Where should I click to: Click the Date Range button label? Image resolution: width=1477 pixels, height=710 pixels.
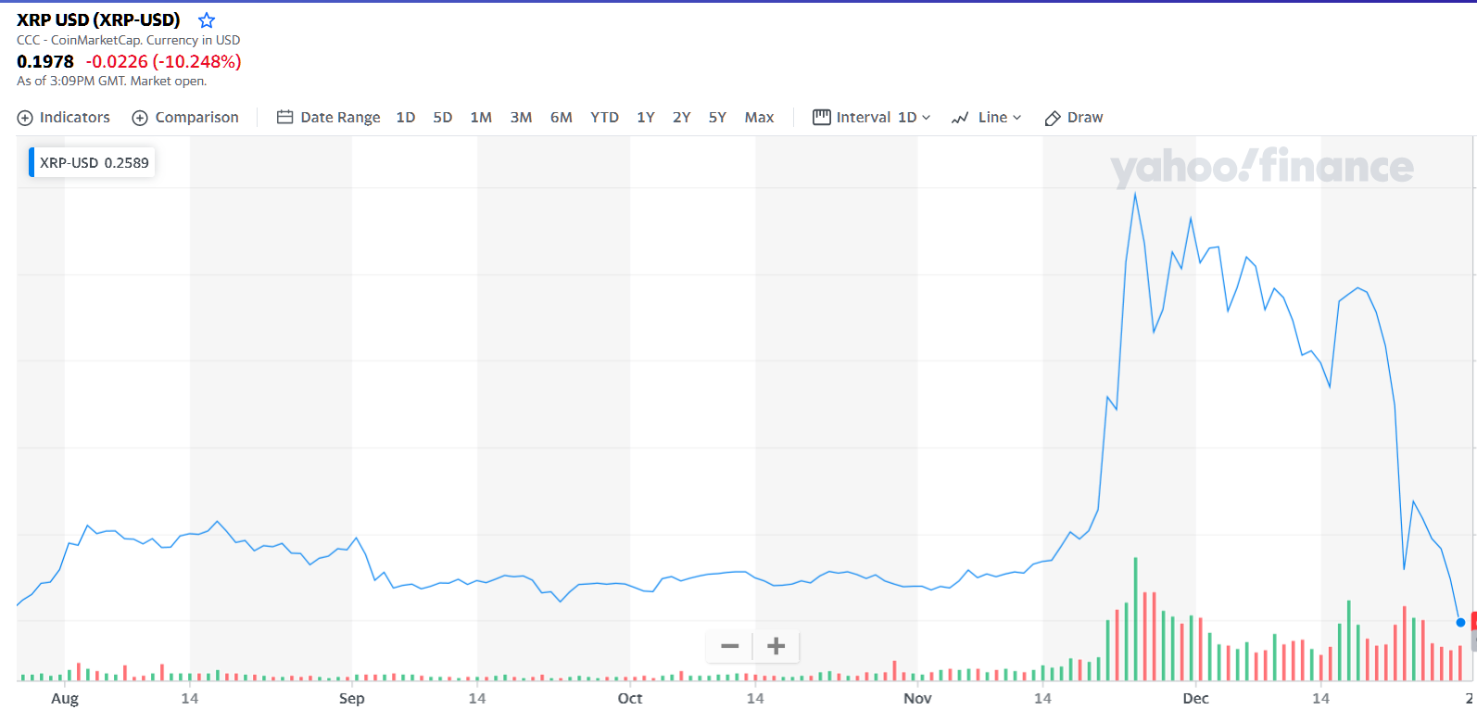(340, 118)
